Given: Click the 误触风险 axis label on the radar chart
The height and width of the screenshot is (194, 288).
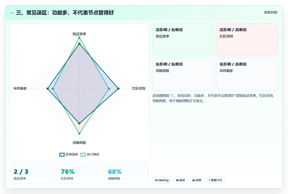Looking at the screenshot, I should (x=79, y=143).
